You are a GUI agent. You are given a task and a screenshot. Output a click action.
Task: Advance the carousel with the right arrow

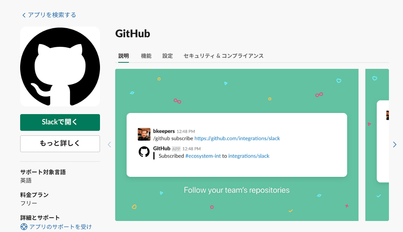pos(394,145)
